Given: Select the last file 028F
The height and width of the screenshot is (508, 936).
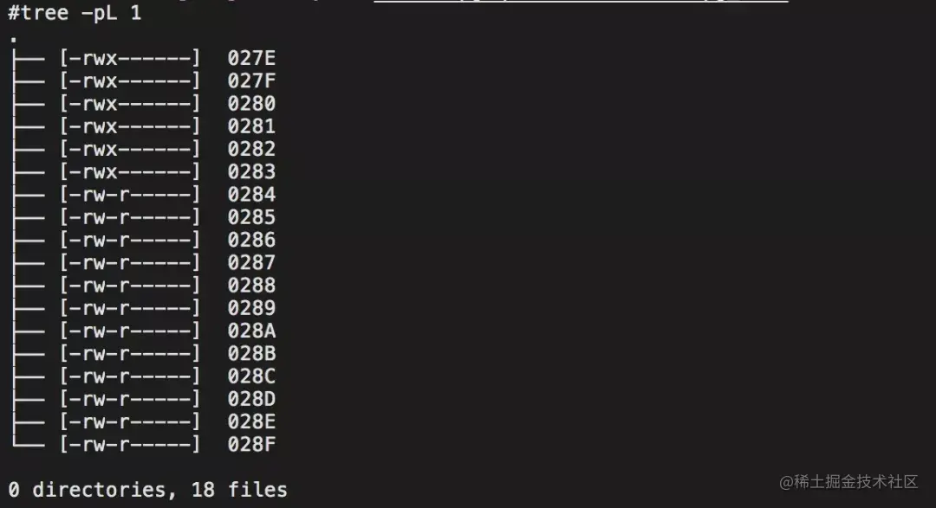Looking at the screenshot, I should point(251,444).
